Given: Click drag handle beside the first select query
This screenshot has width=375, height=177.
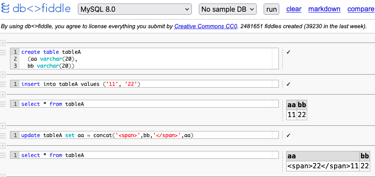Looking at the screenshot, I should [x=3, y=104].
